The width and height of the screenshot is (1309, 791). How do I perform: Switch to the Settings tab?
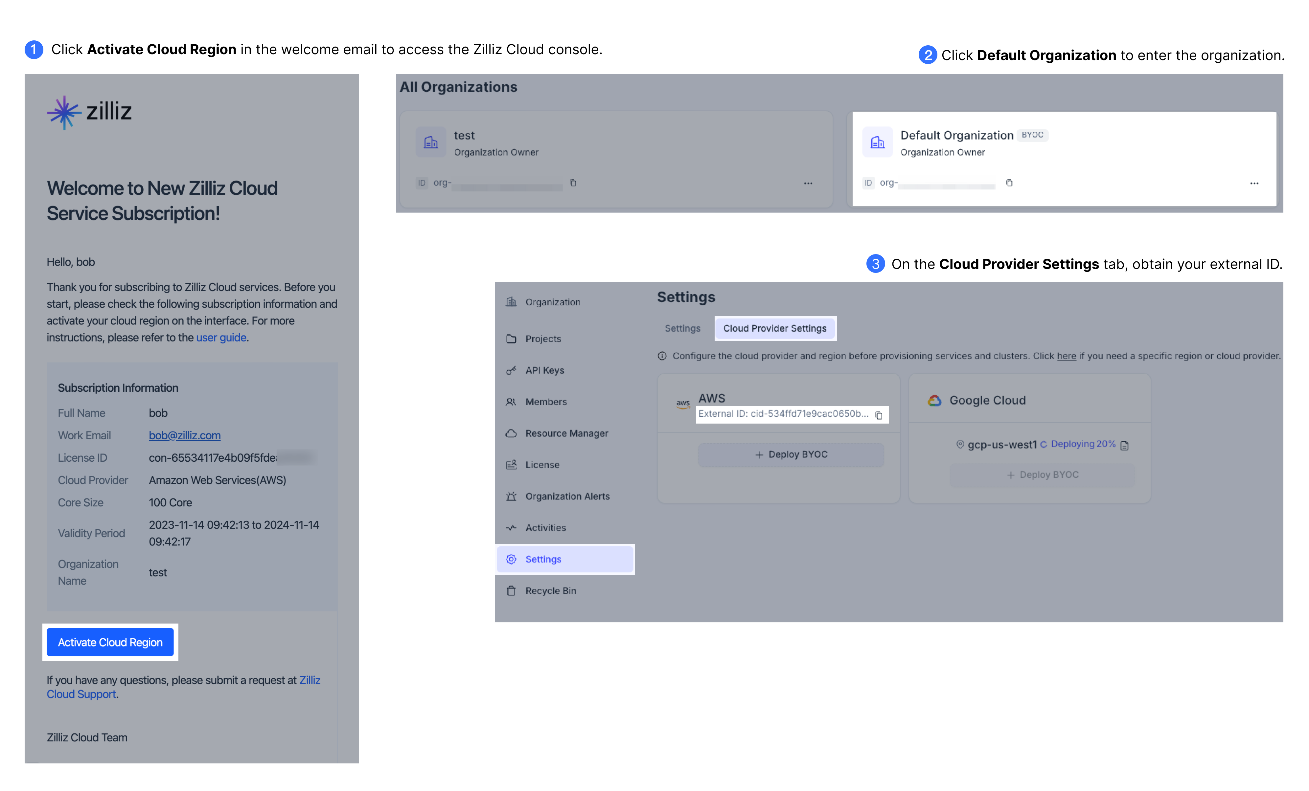(x=682, y=328)
